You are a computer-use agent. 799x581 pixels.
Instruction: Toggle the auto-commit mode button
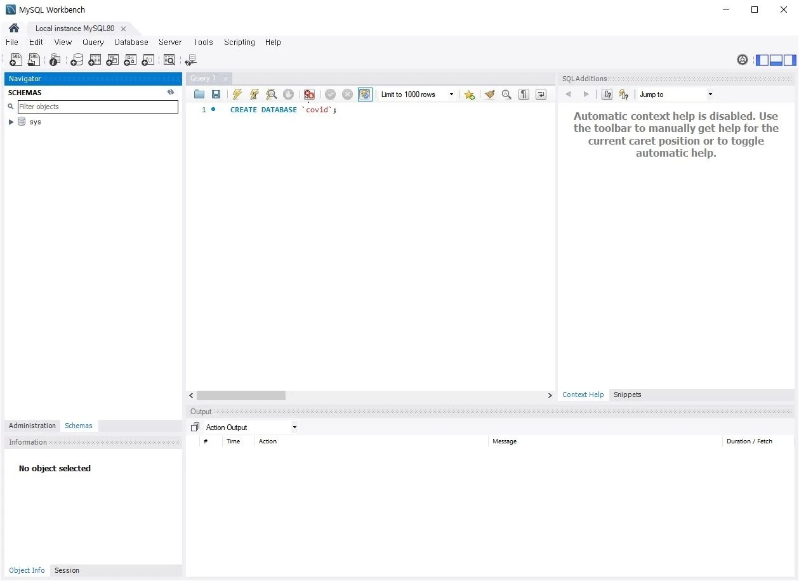click(x=365, y=95)
